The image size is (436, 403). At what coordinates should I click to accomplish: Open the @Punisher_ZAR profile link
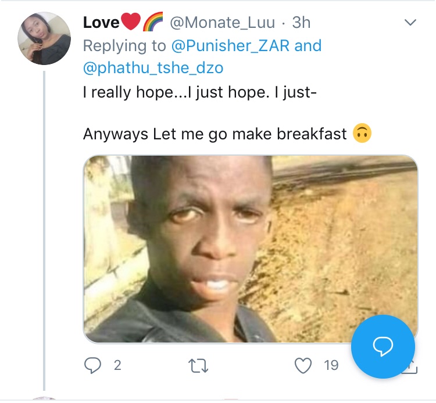231,45
